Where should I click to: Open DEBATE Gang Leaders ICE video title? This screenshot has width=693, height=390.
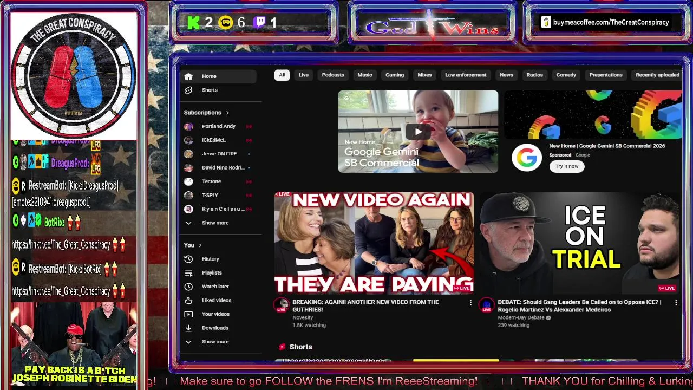click(579, 306)
